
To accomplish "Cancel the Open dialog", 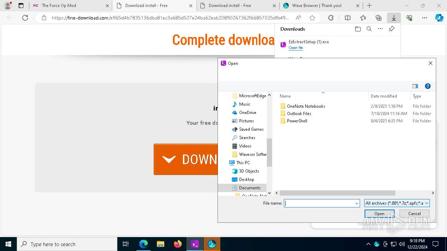I will pyautogui.click(x=415, y=214).
